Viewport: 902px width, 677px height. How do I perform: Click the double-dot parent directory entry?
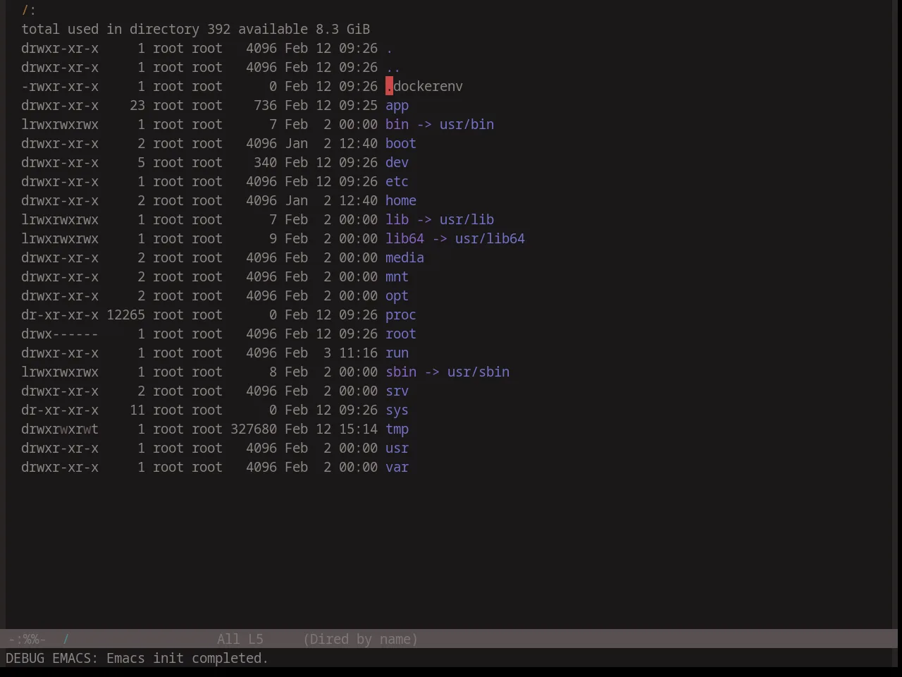(x=393, y=67)
